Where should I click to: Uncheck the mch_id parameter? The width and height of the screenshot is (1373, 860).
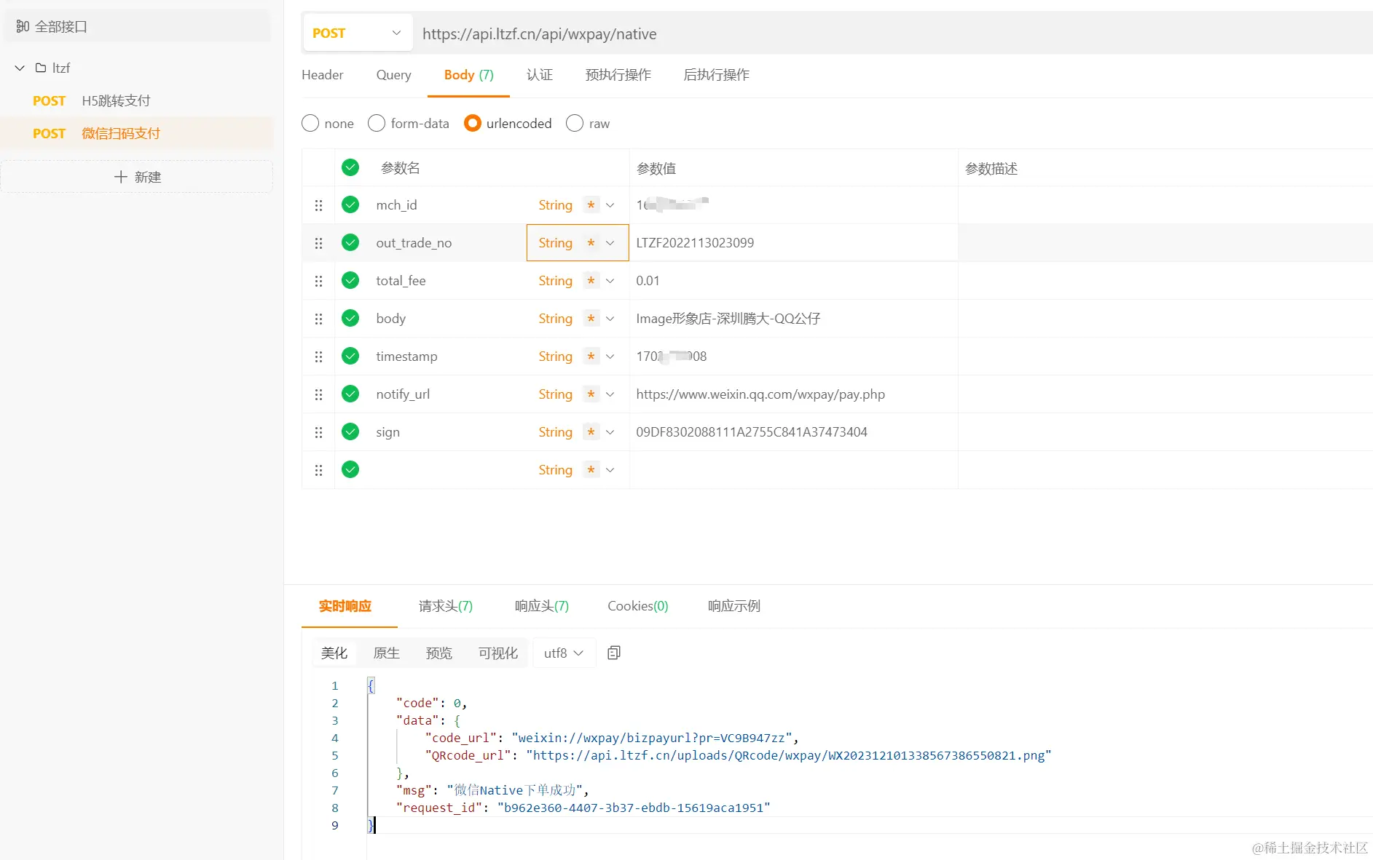[350, 204]
